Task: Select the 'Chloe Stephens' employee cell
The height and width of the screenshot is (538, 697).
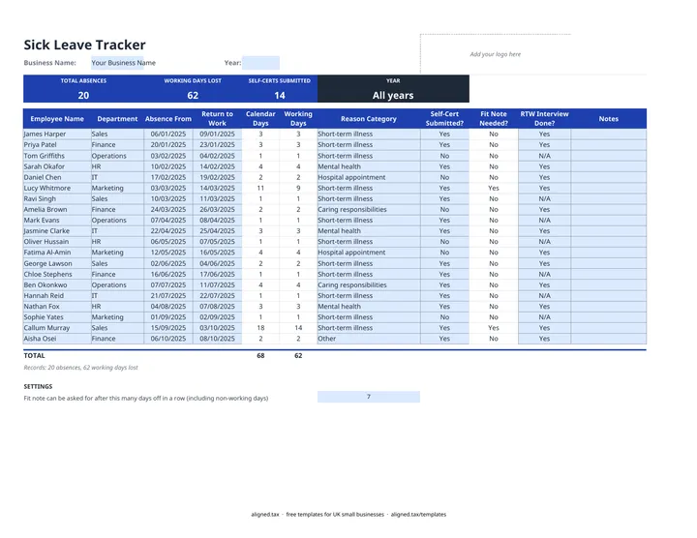Action: tap(57, 274)
